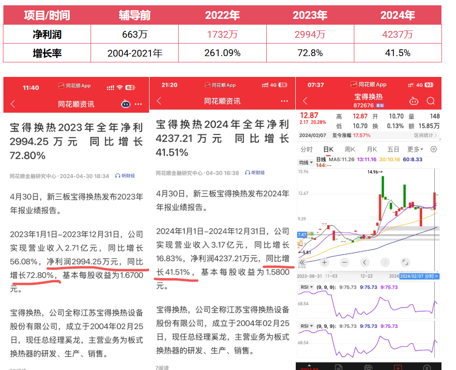The image size is (456, 370).
Task: Open search on 宝得换热 stock page
Action: pyautogui.click(x=431, y=101)
